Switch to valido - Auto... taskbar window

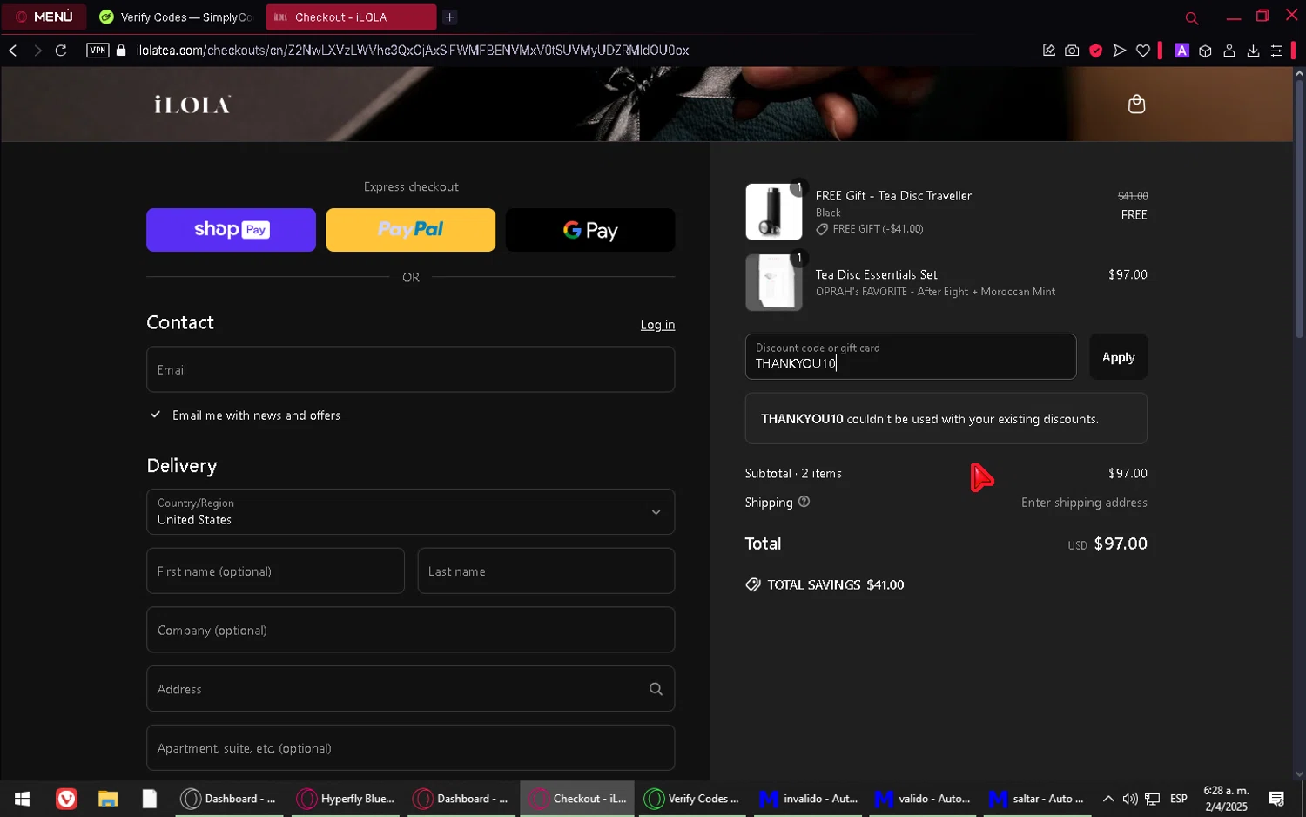coord(923,799)
